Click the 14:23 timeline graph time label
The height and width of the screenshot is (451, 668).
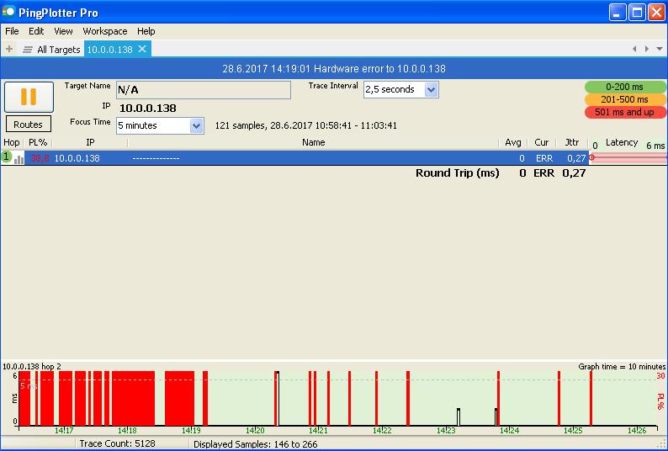(446, 430)
